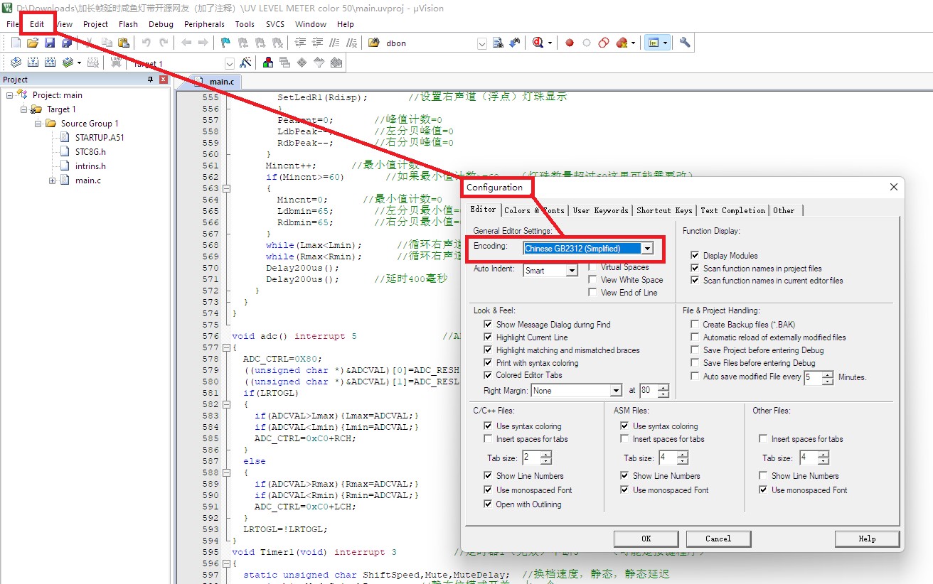Create a new file from toolbar
The height and width of the screenshot is (584, 933).
tap(16, 43)
